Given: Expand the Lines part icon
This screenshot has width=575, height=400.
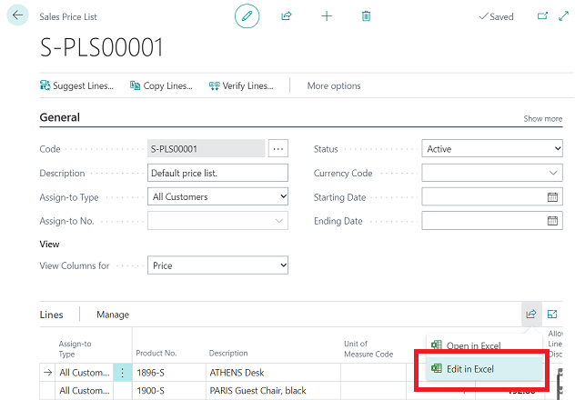Looking at the screenshot, I should pos(552,314).
